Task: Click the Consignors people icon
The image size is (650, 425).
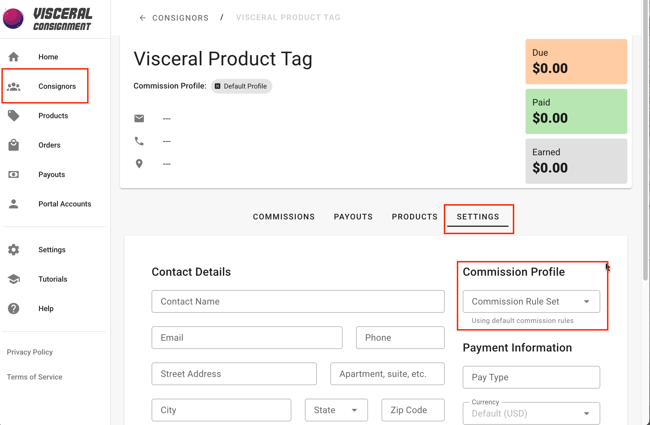Action: tap(14, 87)
